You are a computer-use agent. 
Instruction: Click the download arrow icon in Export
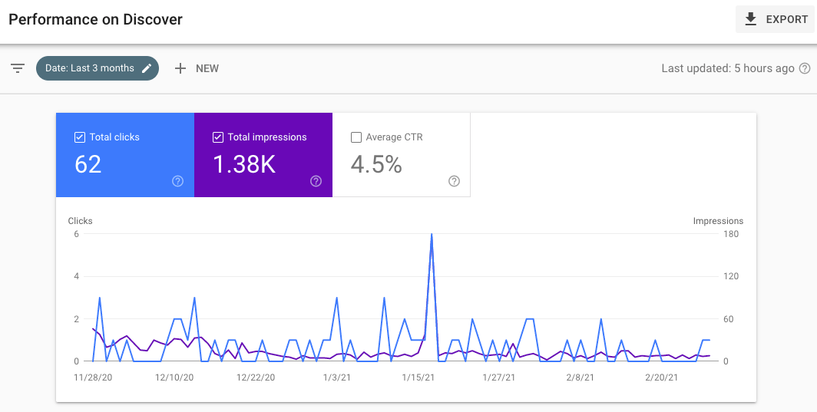pyautogui.click(x=751, y=19)
